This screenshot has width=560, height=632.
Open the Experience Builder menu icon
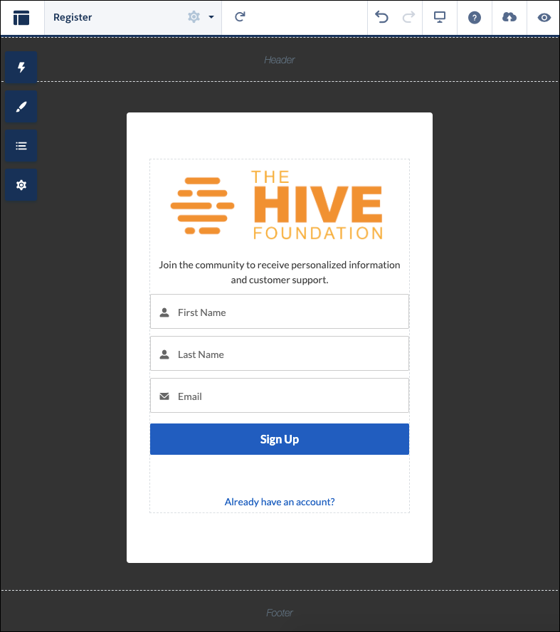click(x=21, y=18)
